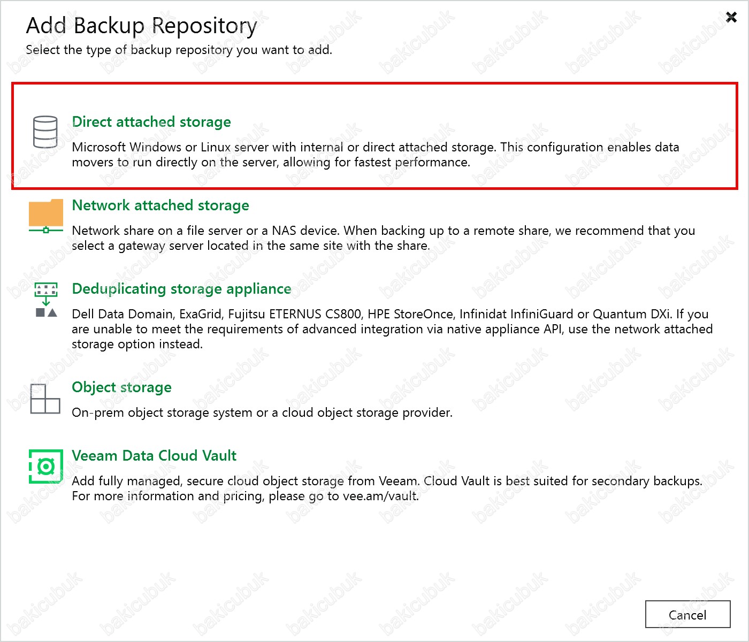Select the Direct attached storage heading
Viewport: 749px width, 642px height.
point(151,122)
